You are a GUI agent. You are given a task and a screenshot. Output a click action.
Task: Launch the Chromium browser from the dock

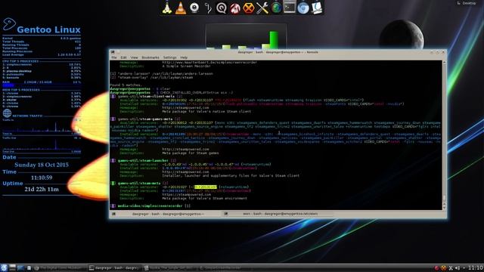(x=302, y=8)
